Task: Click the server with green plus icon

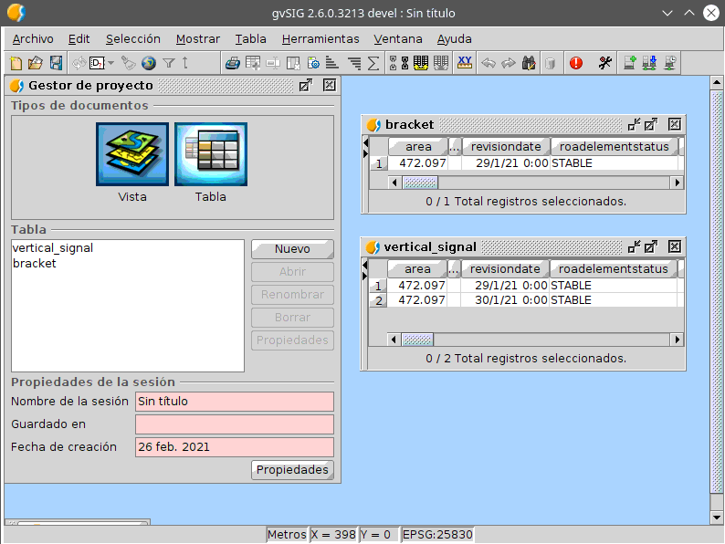Action: [x=630, y=63]
